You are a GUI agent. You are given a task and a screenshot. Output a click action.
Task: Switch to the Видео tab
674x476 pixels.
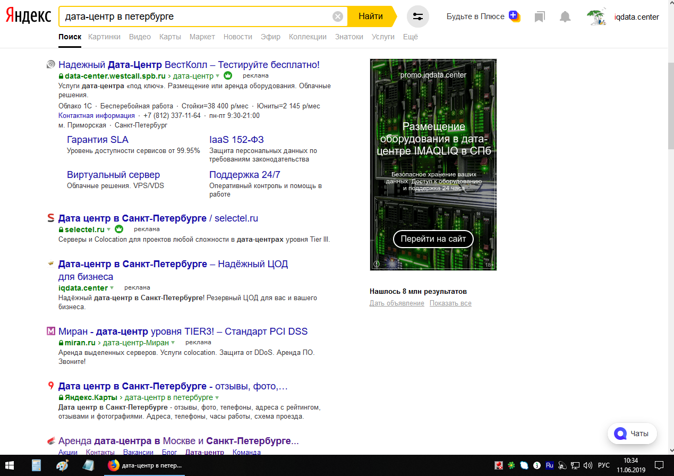[x=140, y=37]
